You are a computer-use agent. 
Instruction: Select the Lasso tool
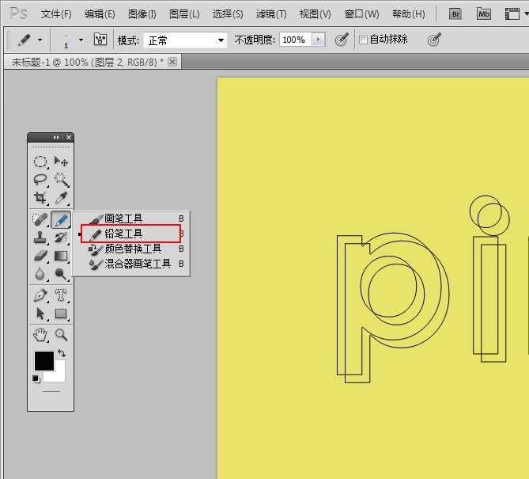40,180
